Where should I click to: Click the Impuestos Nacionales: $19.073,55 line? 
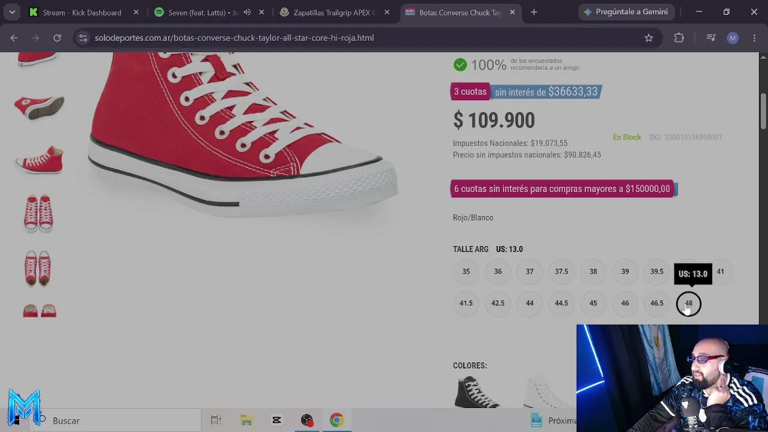510,143
